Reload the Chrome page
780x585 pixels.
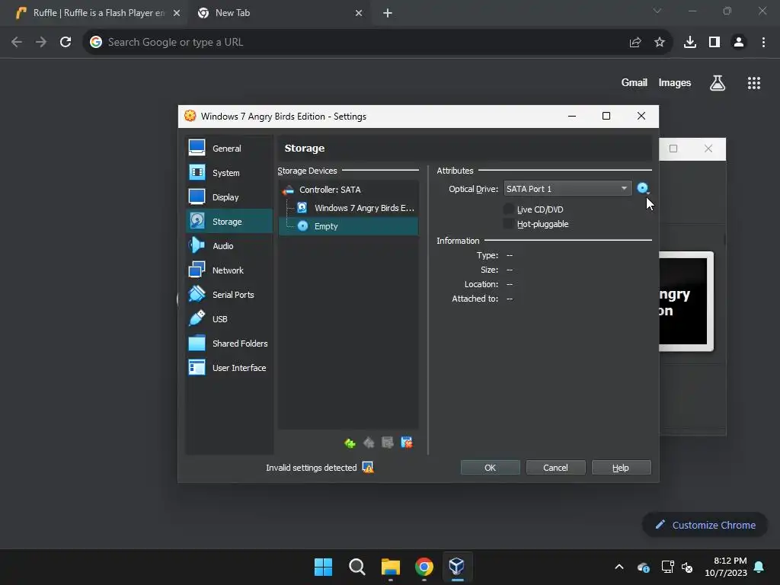[x=66, y=42]
